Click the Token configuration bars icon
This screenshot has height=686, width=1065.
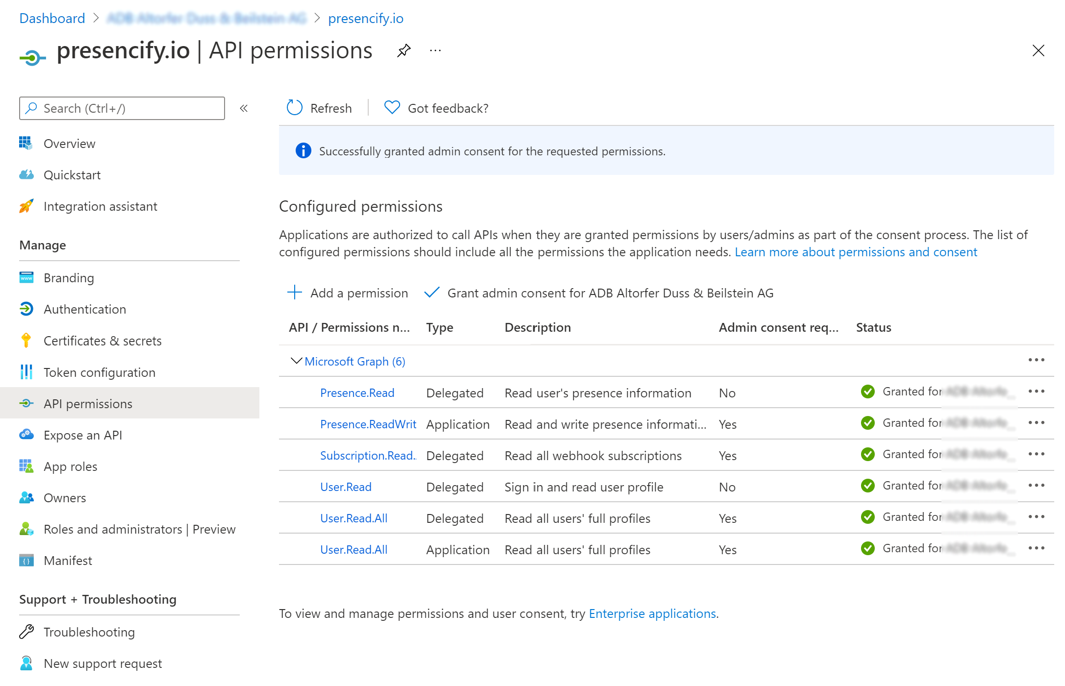pyautogui.click(x=26, y=372)
